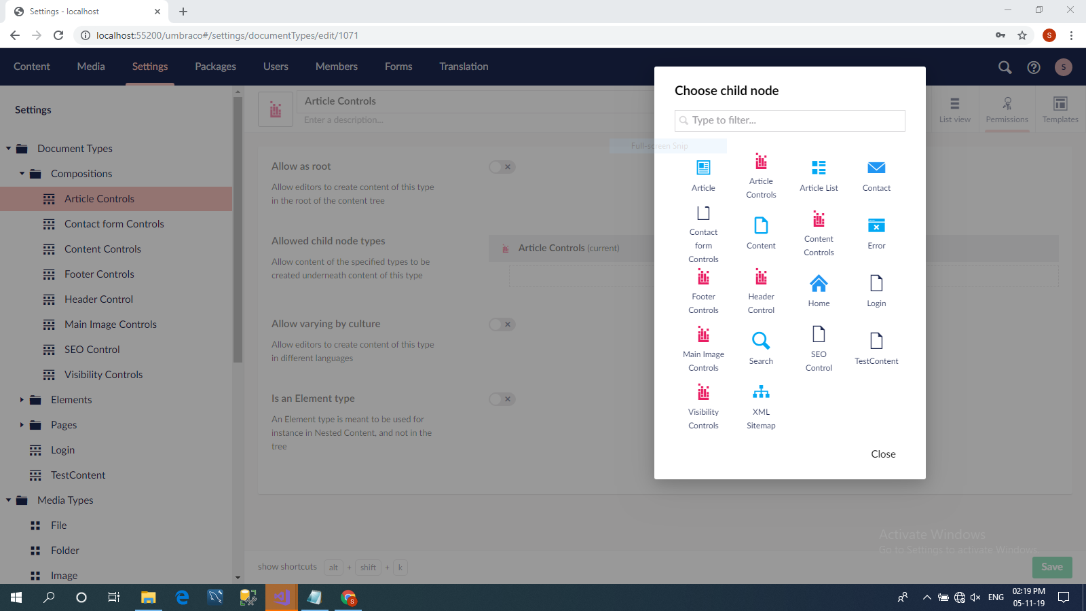This screenshot has height=611, width=1086.
Task: Pick SEO Control in the node dialog
Action: tap(819, 349)
